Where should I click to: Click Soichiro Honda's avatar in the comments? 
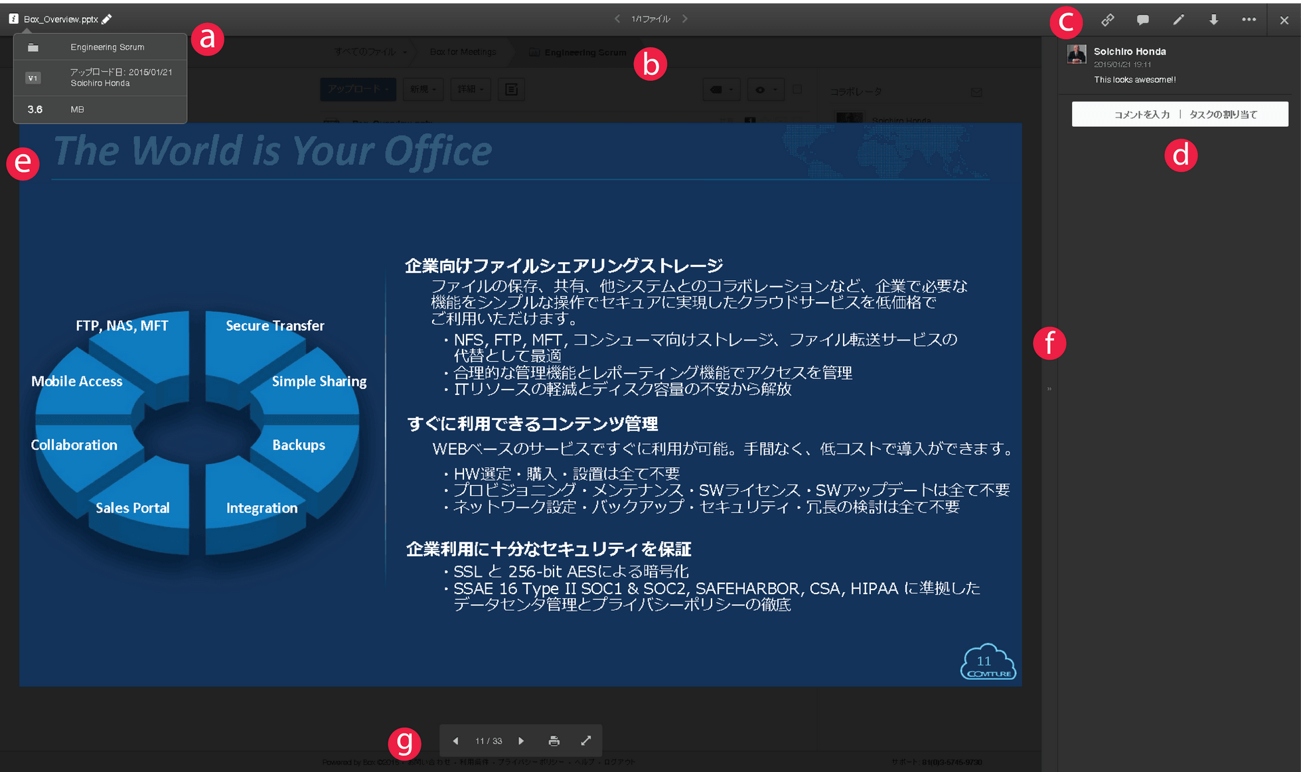[1077, 54]
